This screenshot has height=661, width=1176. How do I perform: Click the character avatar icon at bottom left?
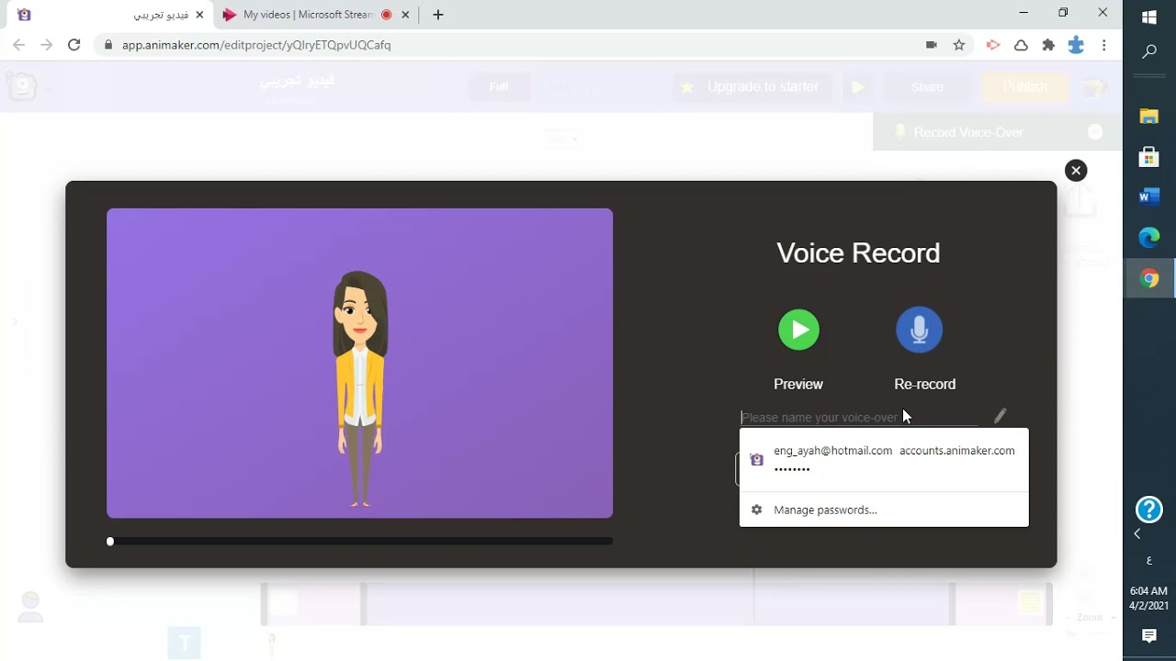click(31, 607)
